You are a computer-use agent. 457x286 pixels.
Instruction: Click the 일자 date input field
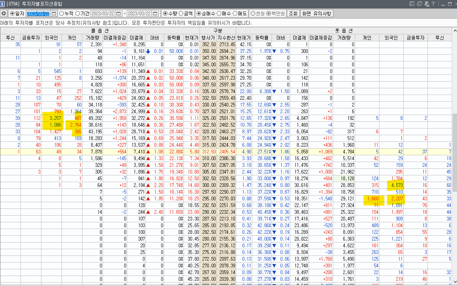(38, 13)
